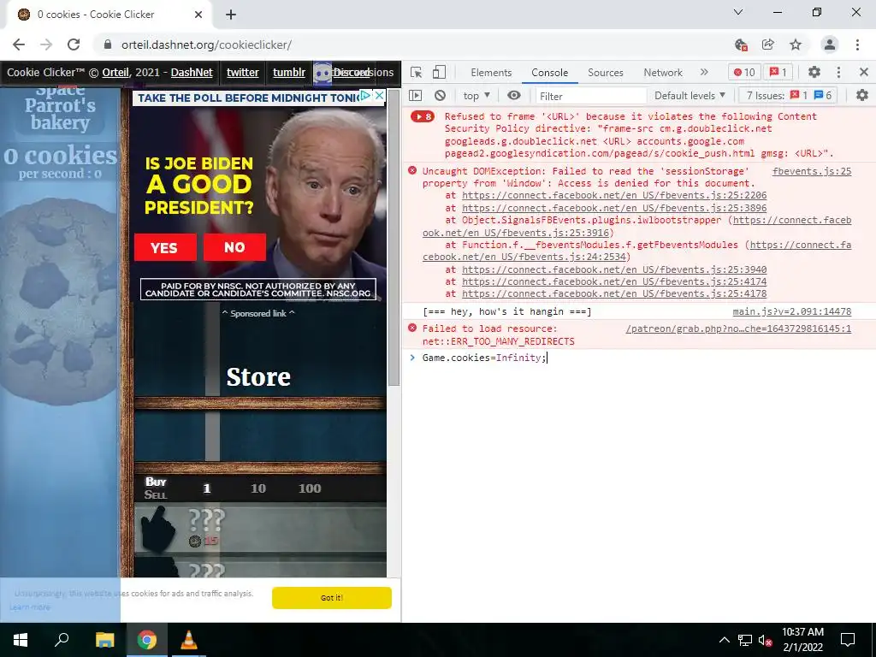The width and height of the screenshot is (876, 657).
Task: Open the DevTools three-dot customize menu
Action: (838, 72)
